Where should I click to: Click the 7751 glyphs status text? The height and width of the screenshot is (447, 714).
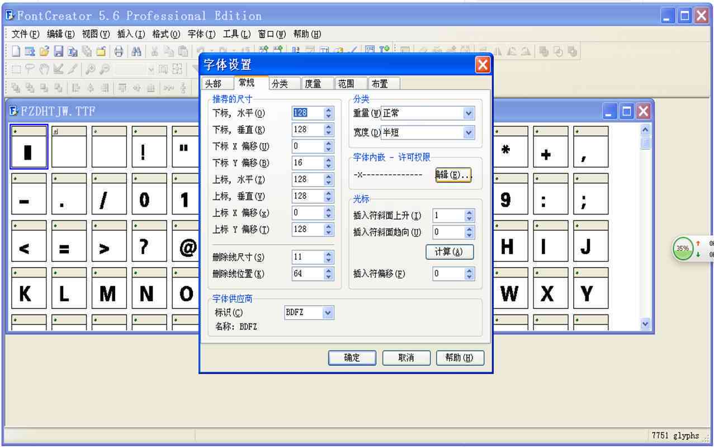(675, 436)
